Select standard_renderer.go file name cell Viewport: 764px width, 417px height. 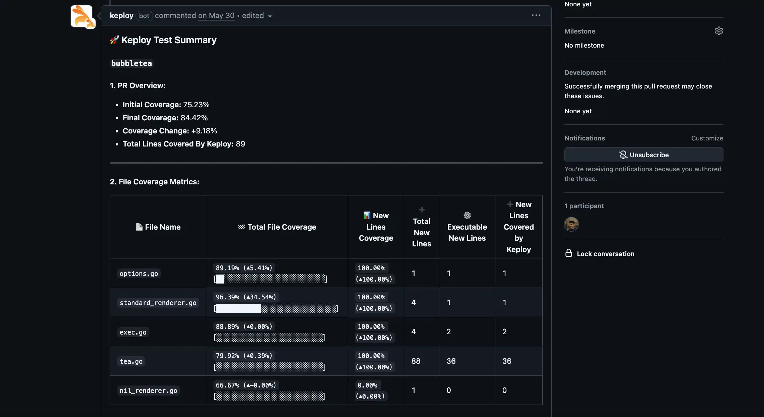point(158,303)
